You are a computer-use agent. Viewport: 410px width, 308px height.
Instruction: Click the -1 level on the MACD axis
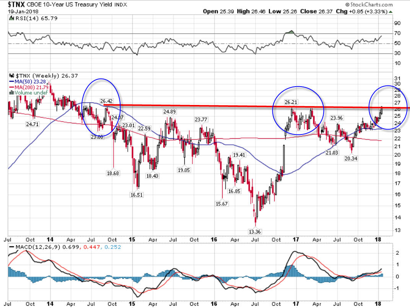pyautogui.click(x=397, y=288)
